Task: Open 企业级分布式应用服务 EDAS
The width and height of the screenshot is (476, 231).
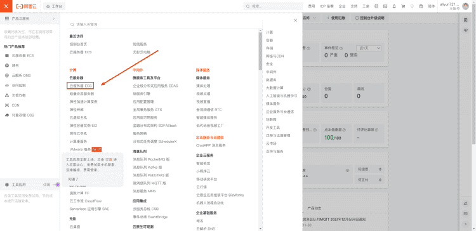Action: tap(155, 86)
